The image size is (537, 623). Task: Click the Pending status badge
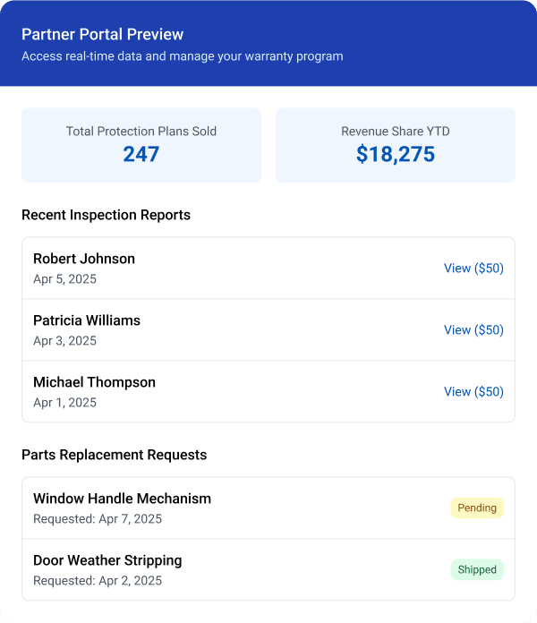coord(477,508)
